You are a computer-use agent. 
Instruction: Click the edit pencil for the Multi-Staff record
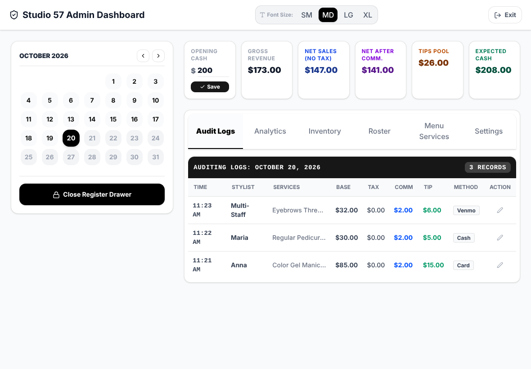pos(500,210)
